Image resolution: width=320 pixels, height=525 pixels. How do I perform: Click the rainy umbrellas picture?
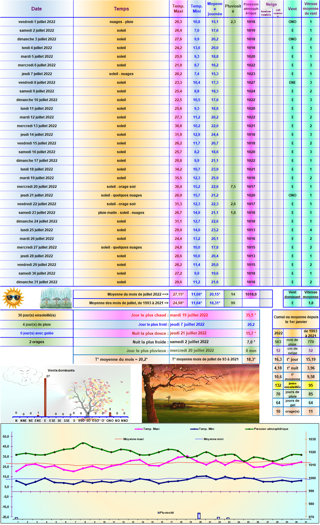click(x=56, y=298)
